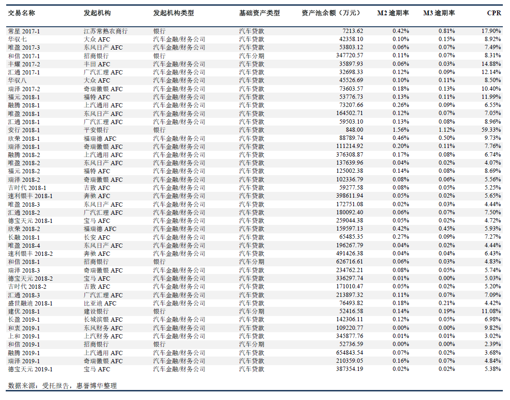This screenshot has height=400, width=510.
Task: Click the 华驭八 transaction name
Action: [x=17, y=80]
